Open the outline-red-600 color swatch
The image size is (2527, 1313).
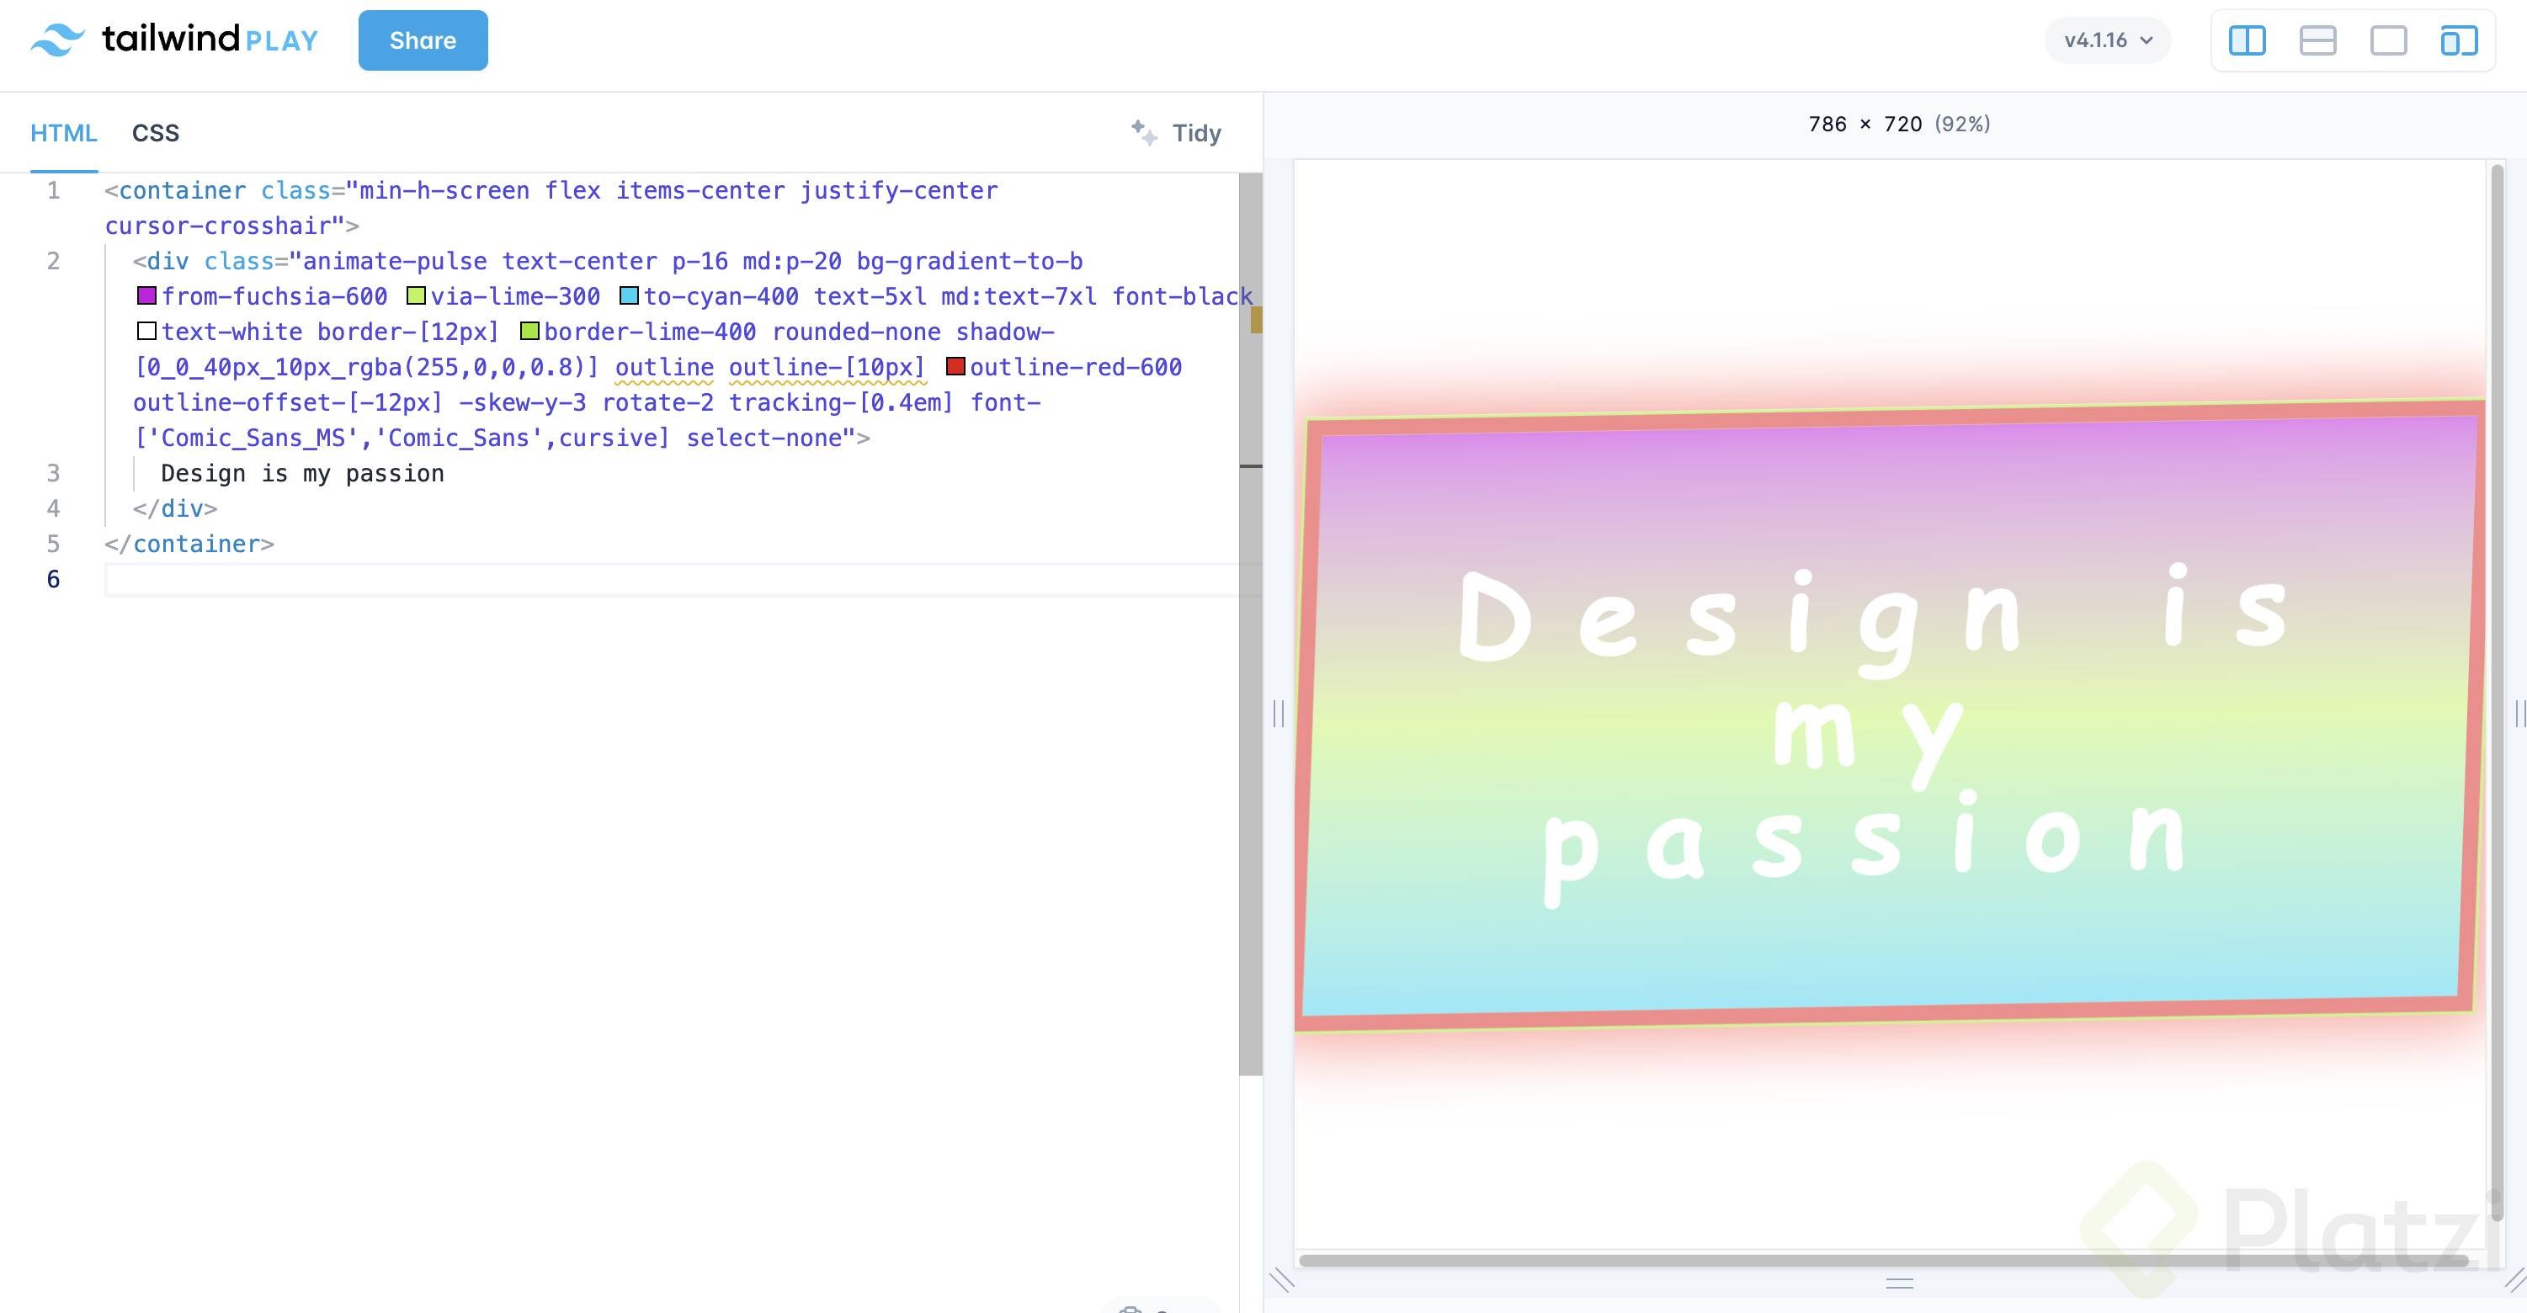coord(955,366)
